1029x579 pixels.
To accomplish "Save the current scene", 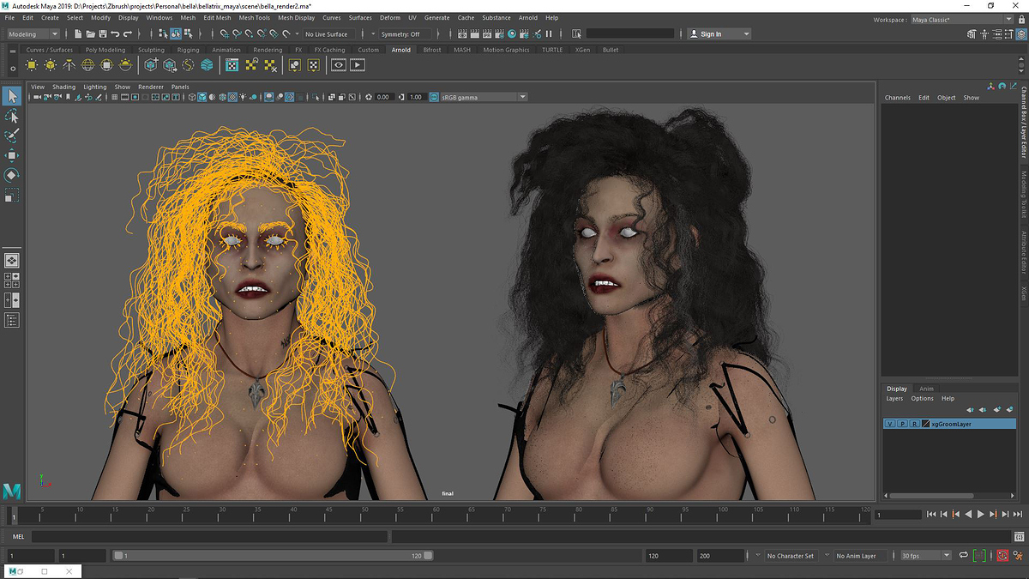I will pyautogui.click(x=102, y=34).
